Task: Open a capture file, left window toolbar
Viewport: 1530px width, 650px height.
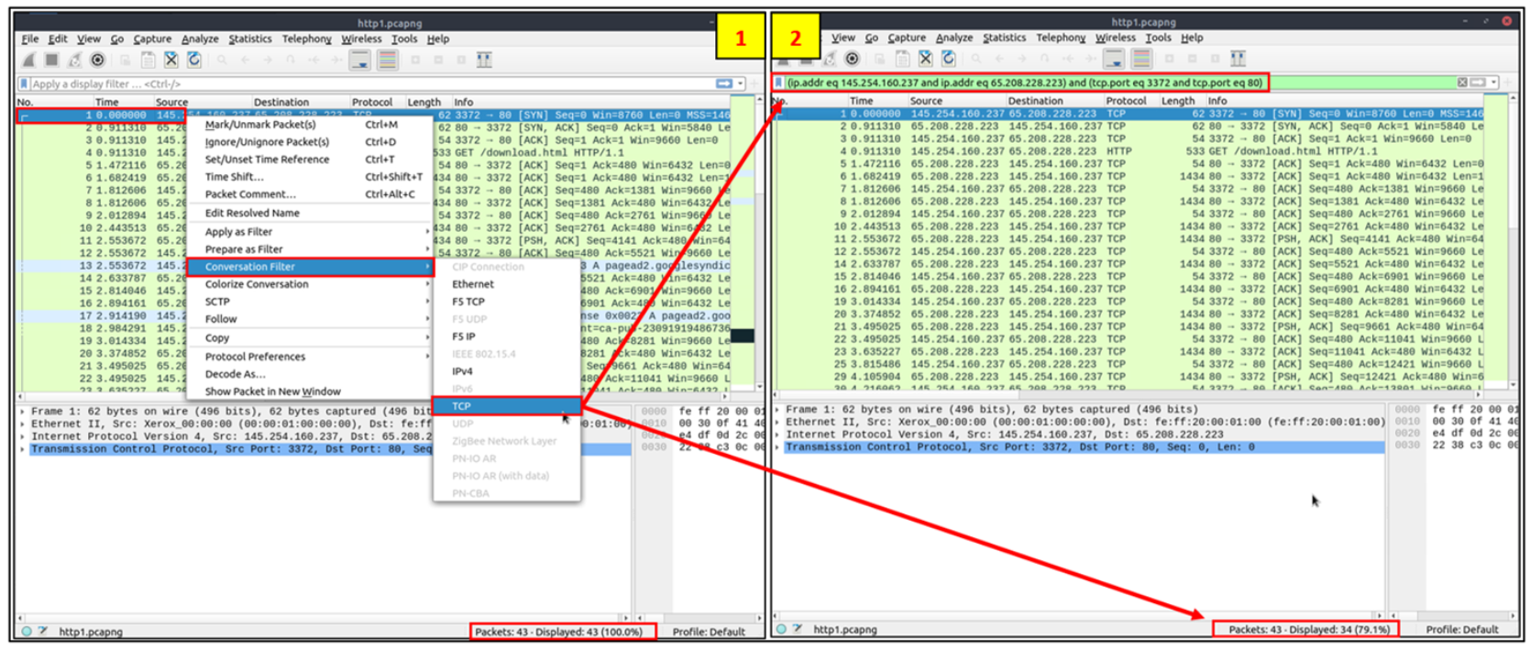Action: coord(125,61)
